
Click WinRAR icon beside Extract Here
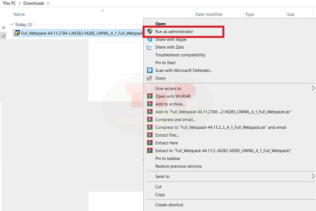click(x=150, y=143)
